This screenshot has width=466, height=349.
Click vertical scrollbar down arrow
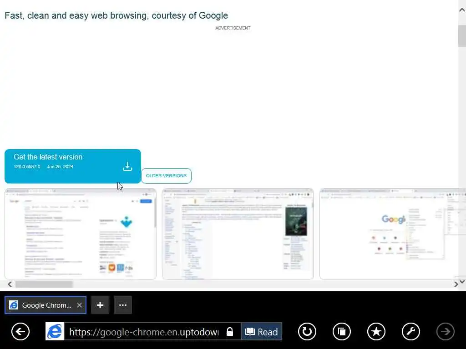click(x=462, y=281)
